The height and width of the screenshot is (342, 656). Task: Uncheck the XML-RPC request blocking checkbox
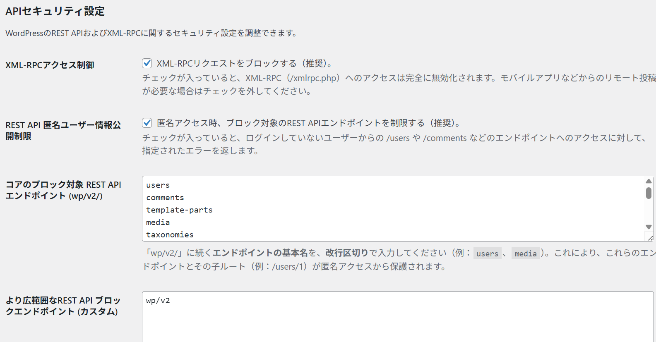click(x=147, y=63)
